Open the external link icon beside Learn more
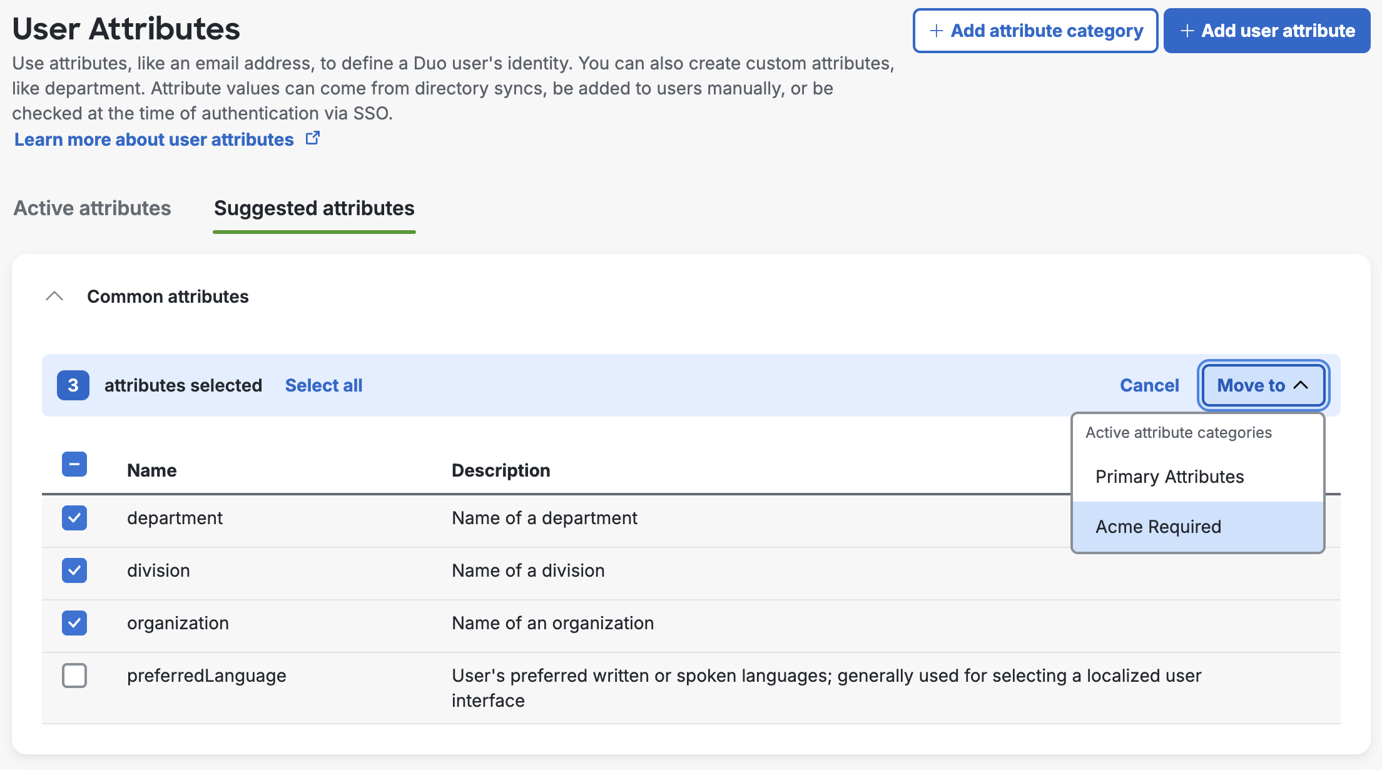This screenshot has height=770, width=1382. coord(312,138)
